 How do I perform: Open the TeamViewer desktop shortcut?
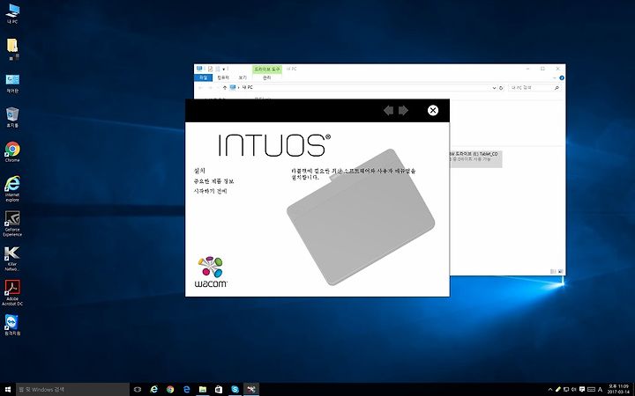pos(12,325)
